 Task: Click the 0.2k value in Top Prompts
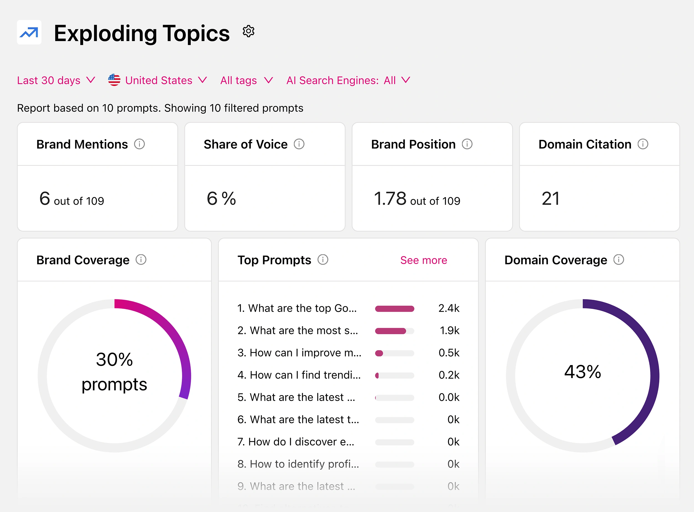click(x=449, y=375)
